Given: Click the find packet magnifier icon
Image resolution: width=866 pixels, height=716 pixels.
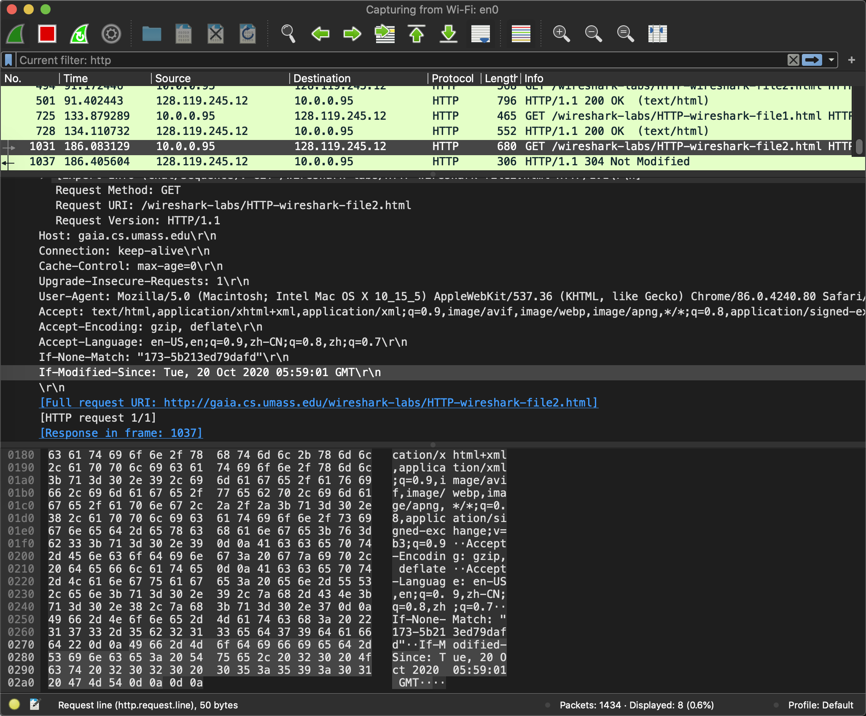Looking at the screenshot, I should click(288, 34).
